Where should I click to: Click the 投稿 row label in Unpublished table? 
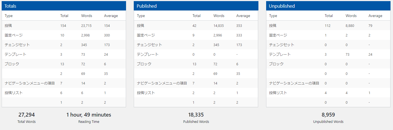coord(273,26)
